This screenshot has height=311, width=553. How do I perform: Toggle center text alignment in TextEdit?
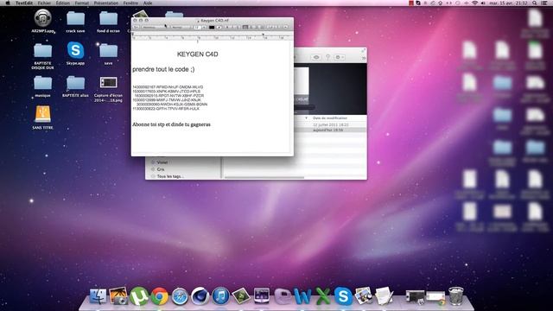pos(251,27)
